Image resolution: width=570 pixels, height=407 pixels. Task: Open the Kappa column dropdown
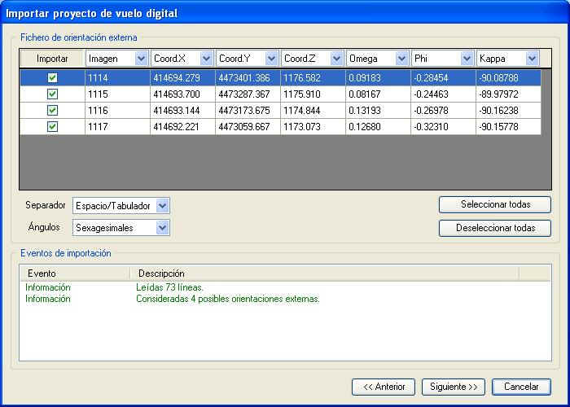532,59
